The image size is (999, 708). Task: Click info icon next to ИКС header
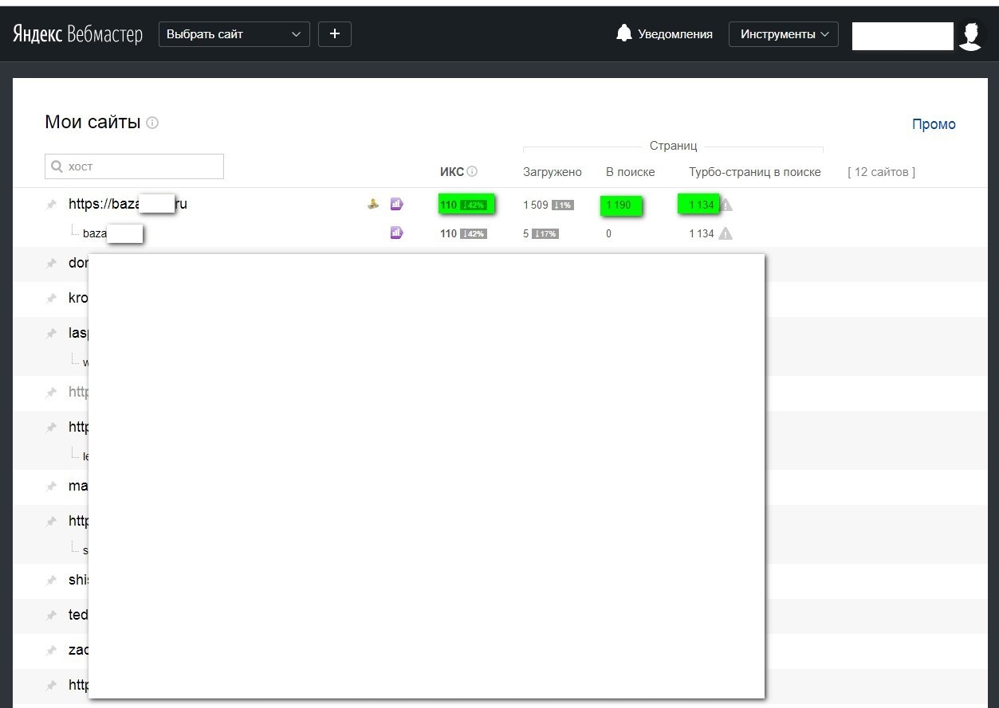pyautogui.click(x=472, y=171)
